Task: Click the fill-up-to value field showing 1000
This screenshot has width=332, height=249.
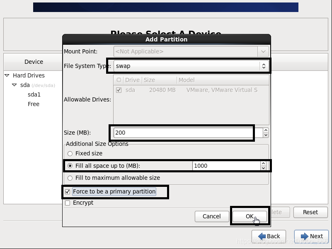Action: [x=226, y=166]
